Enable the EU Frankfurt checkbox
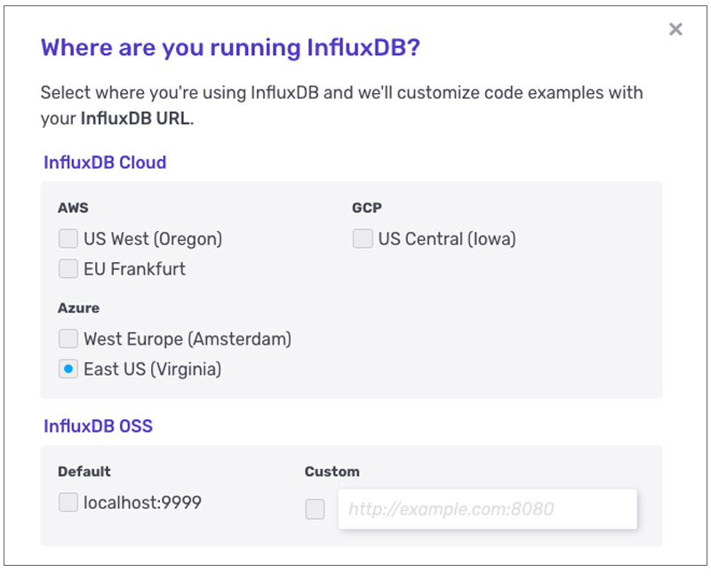Viewport: 711px width, 580px height. coord(68,268)
